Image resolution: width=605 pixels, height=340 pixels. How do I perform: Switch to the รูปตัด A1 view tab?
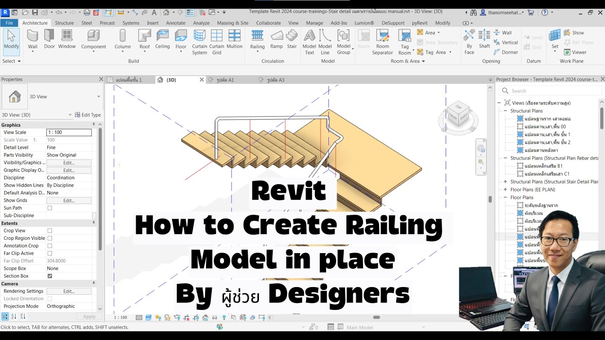pyautogui.click(x=225, y=80)
